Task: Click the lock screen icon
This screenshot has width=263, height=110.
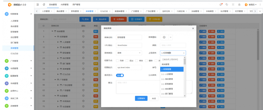Action: click(x=239, y=5)
